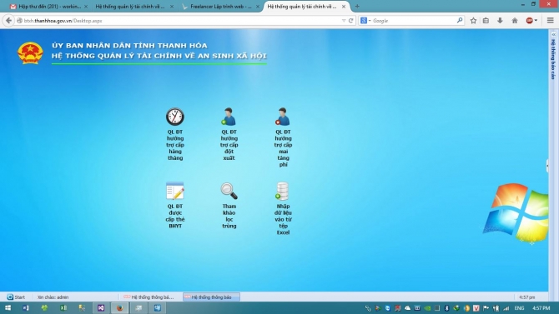
Task: Open the Windows clock showing 4:57 PM
Action: (541, 308)
